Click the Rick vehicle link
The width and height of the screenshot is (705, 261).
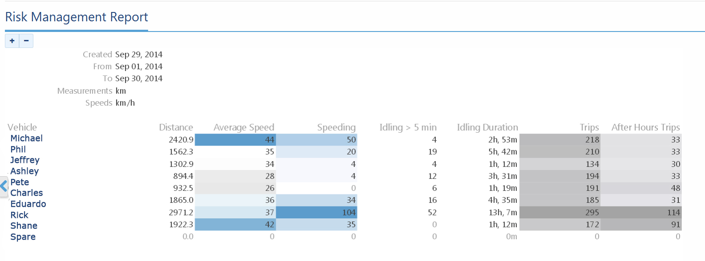(x=19, y=215)
